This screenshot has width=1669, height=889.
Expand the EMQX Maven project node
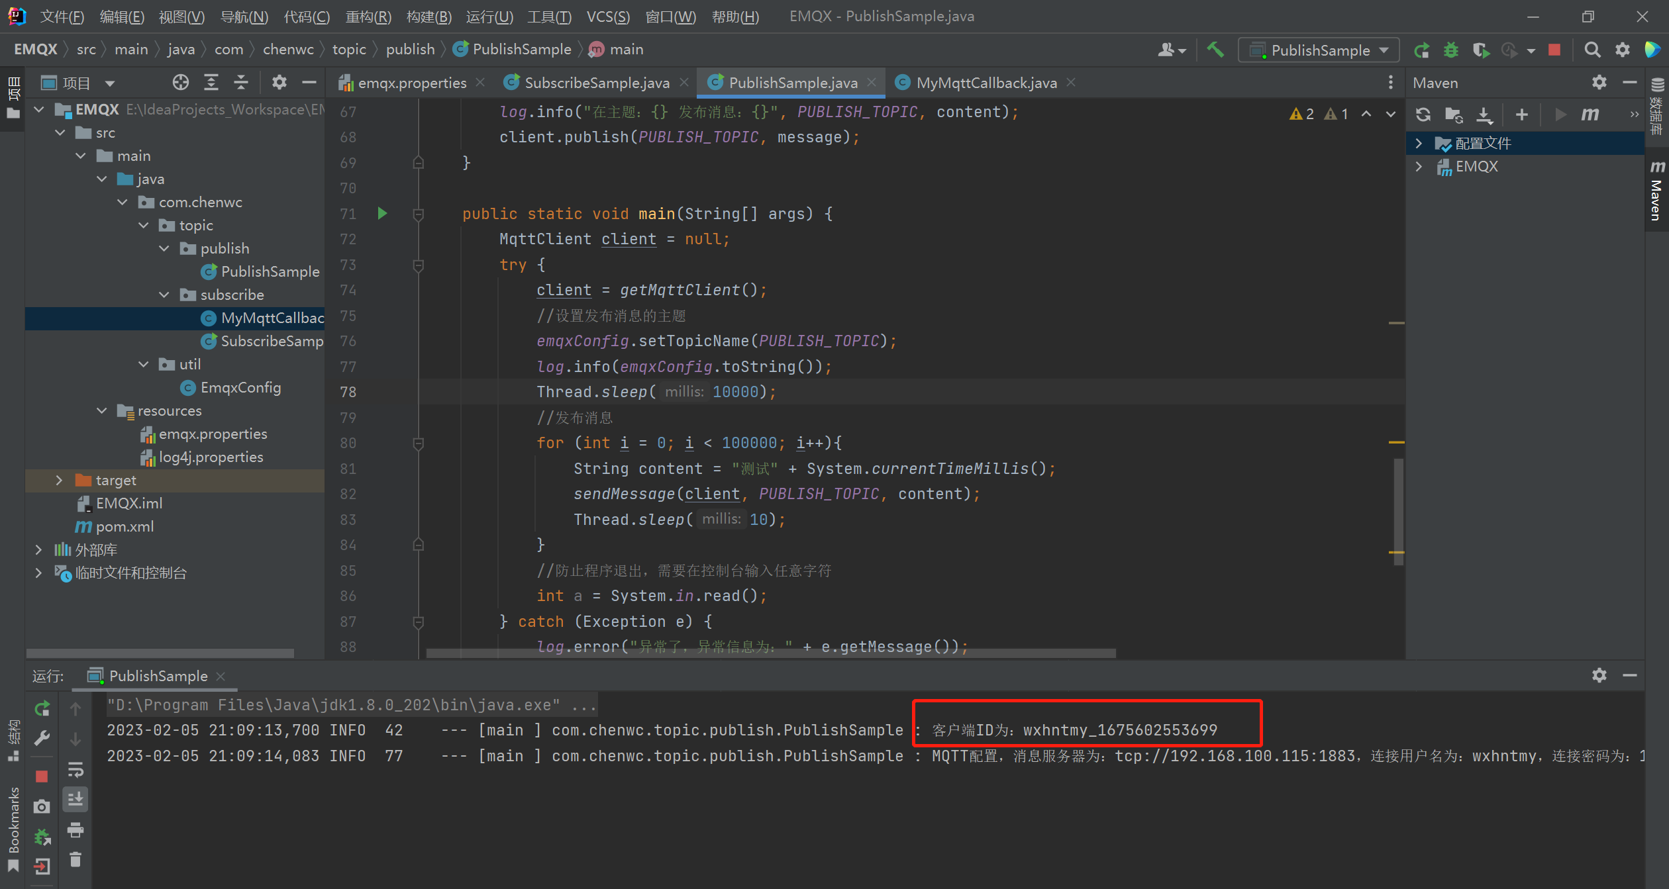click(x=1419, y=166)
